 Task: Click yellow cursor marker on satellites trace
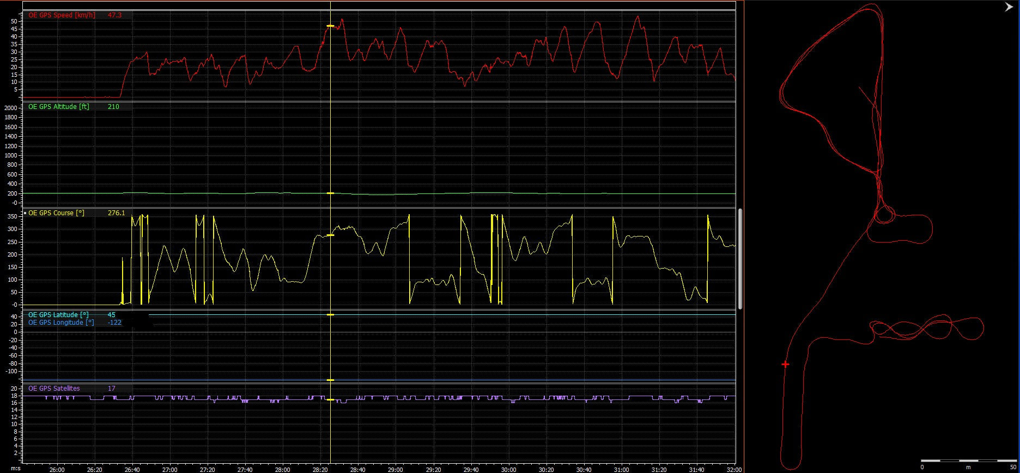330,399
